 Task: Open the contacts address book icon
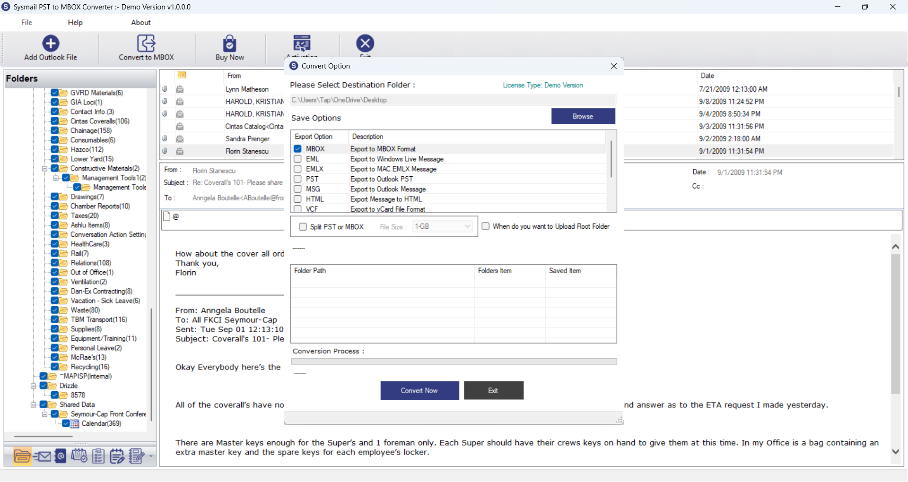(x=61, y=456)
